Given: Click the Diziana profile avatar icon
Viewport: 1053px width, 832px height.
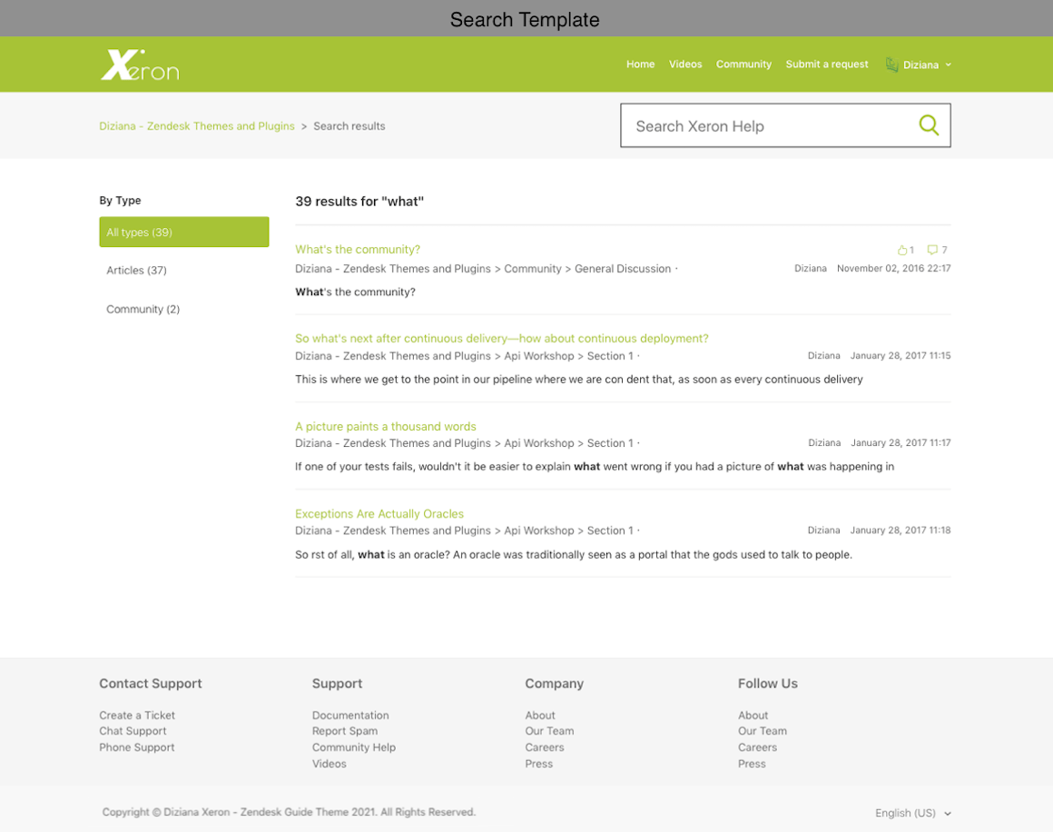Looking at the screenshot, I should click(891, 64).
